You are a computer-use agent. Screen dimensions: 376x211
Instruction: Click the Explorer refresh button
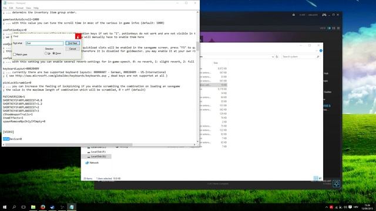pos(277,57)
